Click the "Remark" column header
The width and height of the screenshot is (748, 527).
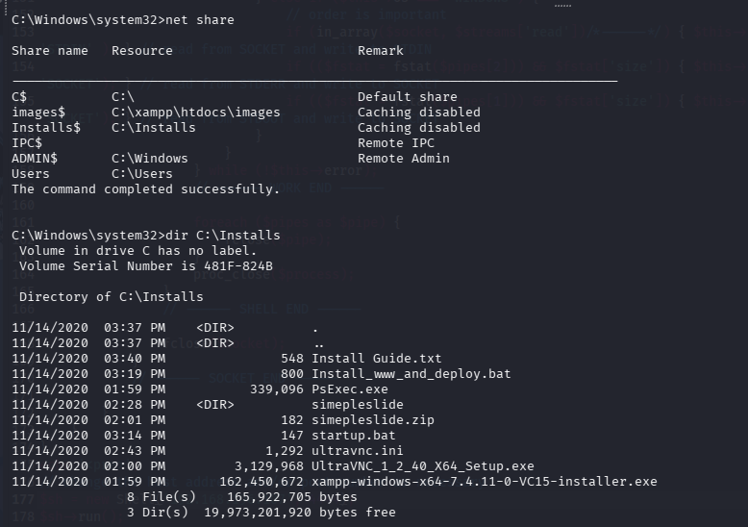(x=381, y=50)
